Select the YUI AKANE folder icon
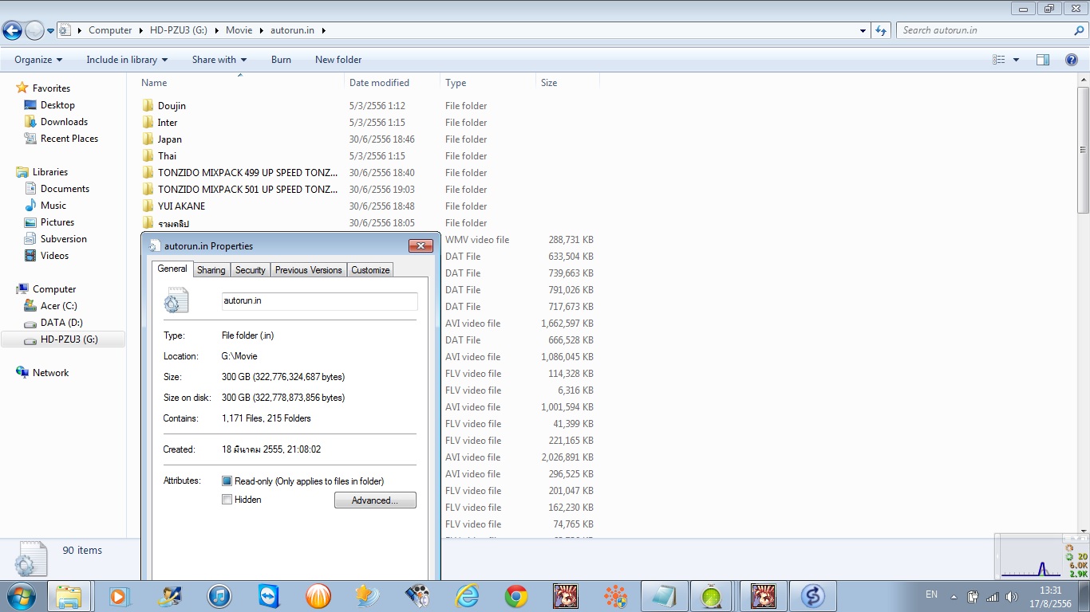Image resolution: width=1090 pixels, height=612 pixels. pyautogui.click(x=148, y=206)
